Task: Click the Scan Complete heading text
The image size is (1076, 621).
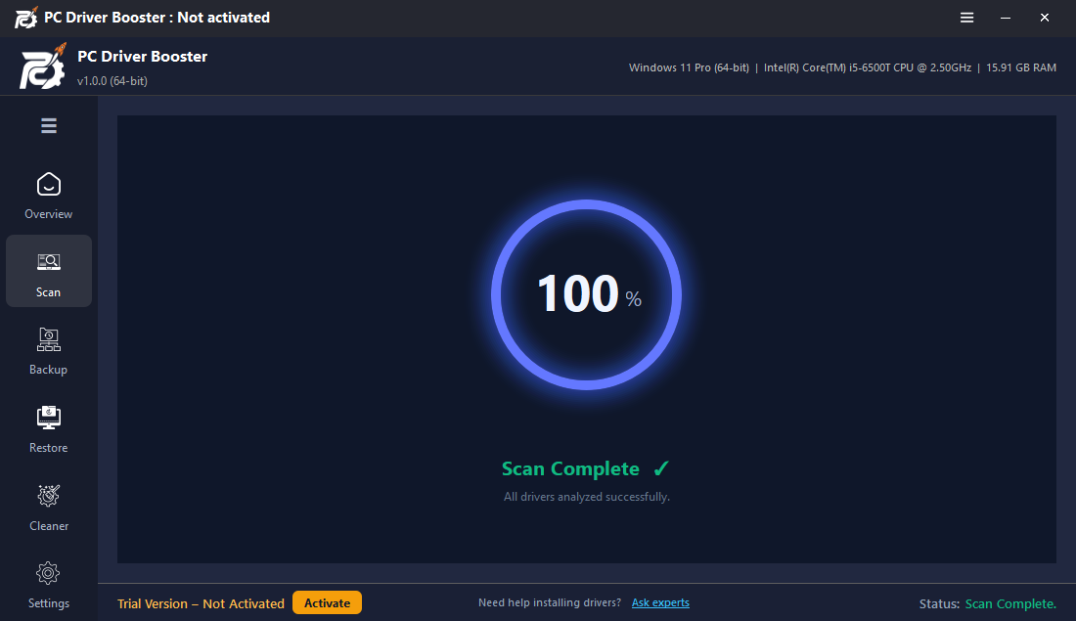Action: (x=570, y=468)
